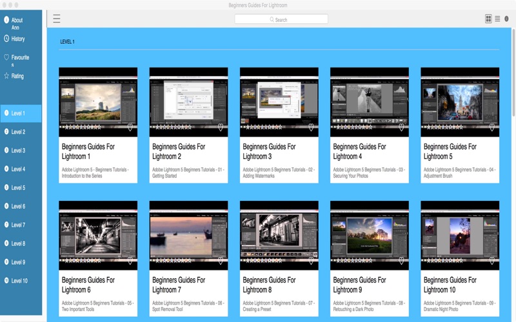
Task: Favourite Lightroom 1 with heart icon
Action: coord(130,128)
